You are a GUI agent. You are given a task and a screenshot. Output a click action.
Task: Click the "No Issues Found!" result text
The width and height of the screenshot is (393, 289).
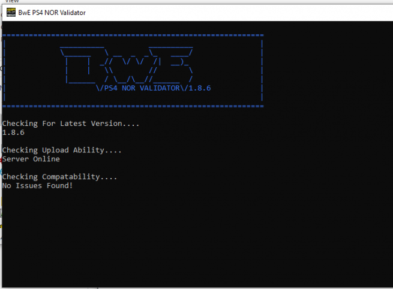click(x=38, y=186)
